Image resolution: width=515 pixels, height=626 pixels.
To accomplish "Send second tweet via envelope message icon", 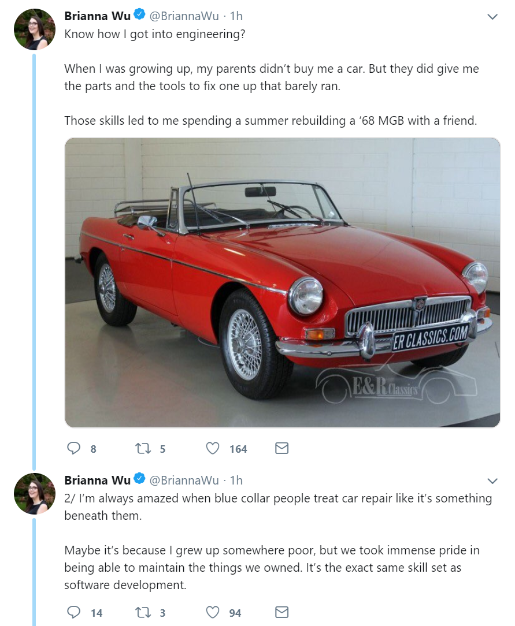I will click(281, 612).
